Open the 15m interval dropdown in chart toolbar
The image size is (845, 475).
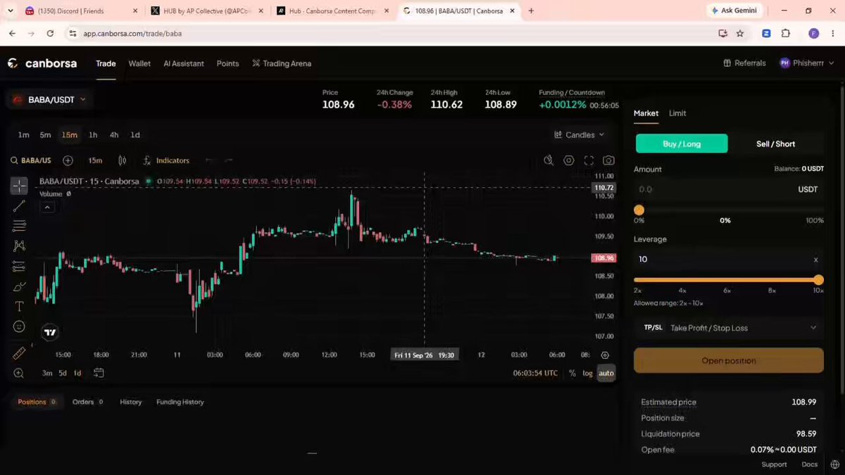(x=95, y=160)
